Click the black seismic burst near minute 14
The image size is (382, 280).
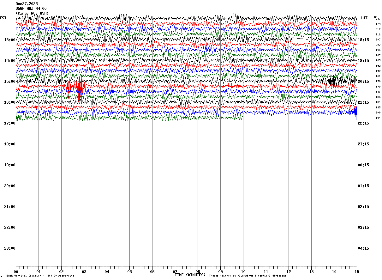[331, 81]
